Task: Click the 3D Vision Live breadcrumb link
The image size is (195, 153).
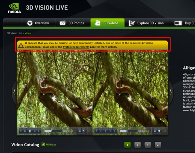Action: (15, 33)
